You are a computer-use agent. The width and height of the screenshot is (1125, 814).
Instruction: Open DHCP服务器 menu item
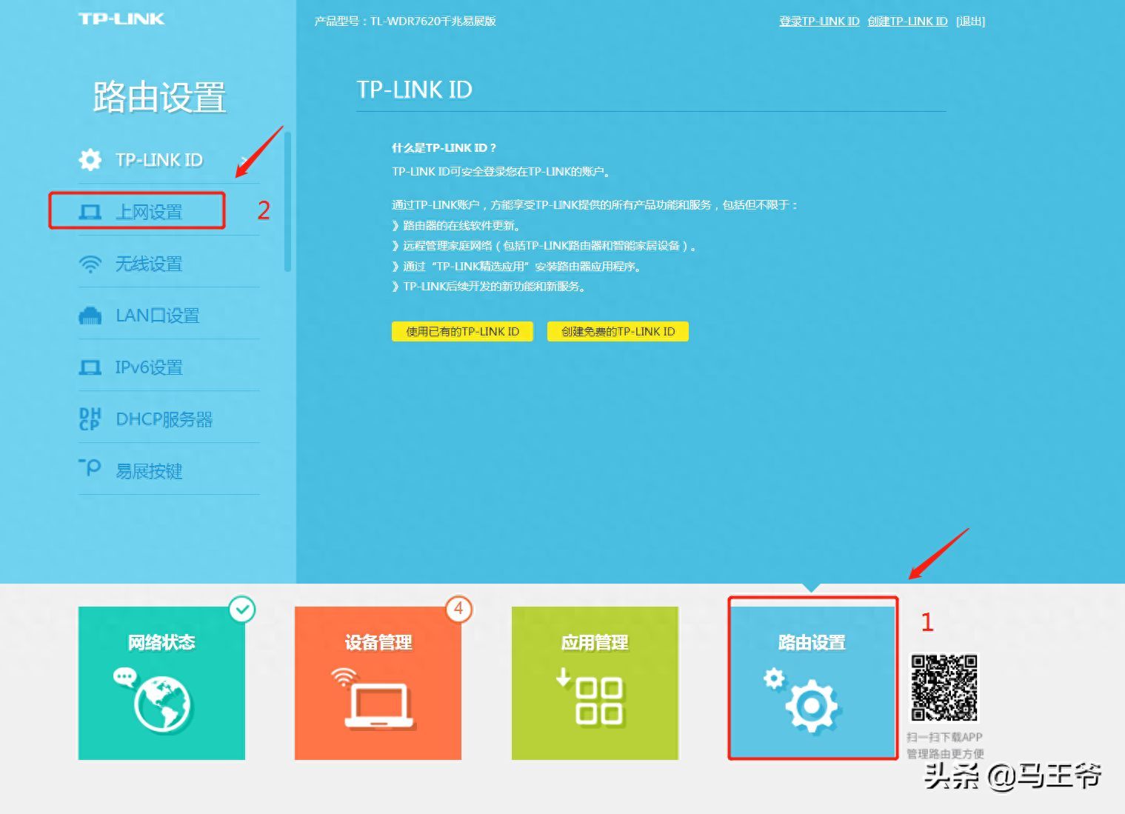[x=169, y=419]
